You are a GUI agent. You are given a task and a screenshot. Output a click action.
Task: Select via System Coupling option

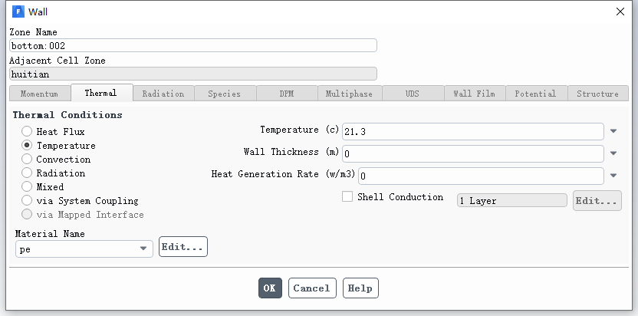pos(27,201)
